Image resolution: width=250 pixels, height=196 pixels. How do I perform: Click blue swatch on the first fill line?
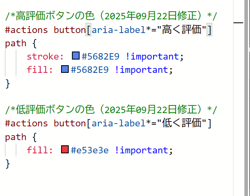[65, 69]
